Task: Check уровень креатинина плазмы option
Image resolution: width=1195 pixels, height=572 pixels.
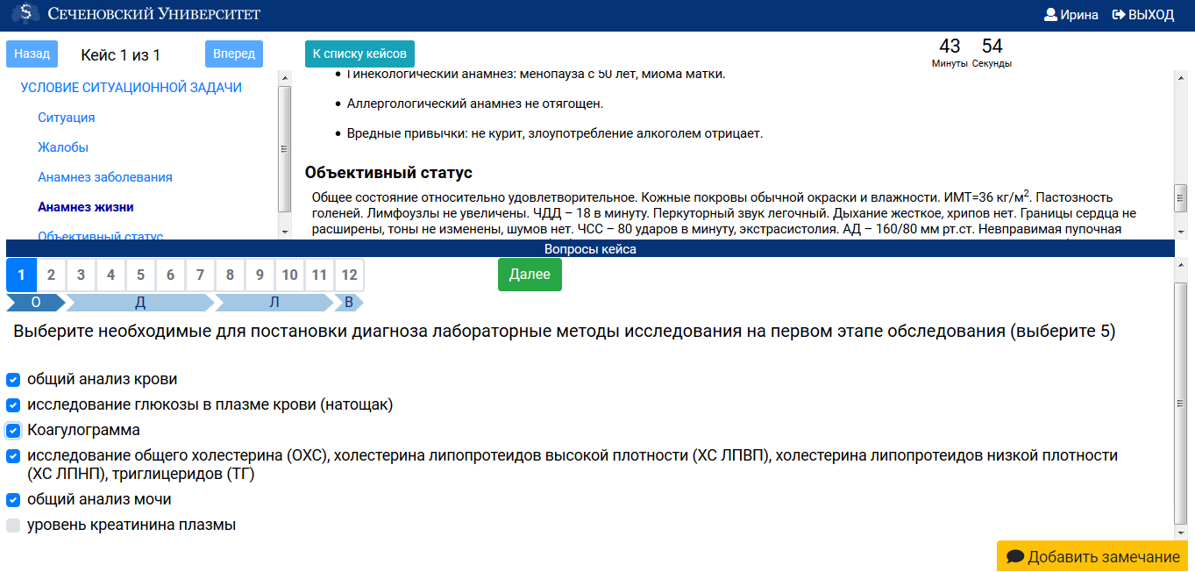Action: pos(13,525)
